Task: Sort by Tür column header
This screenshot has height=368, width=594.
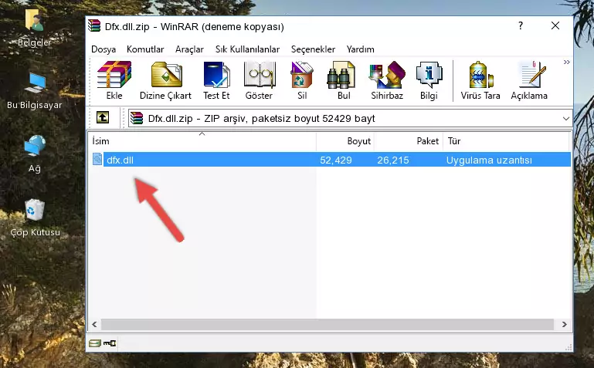Action: [506, 141]
